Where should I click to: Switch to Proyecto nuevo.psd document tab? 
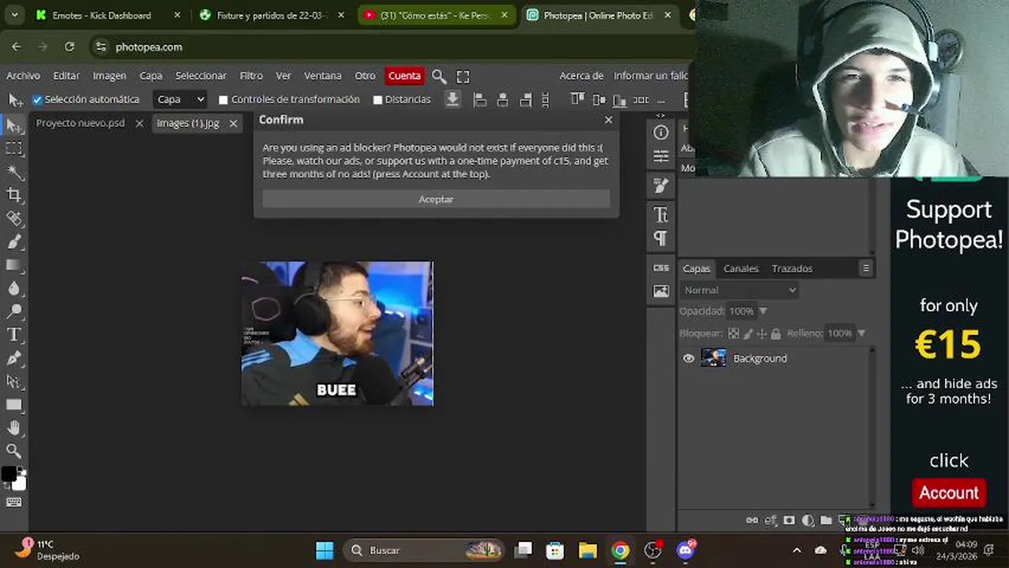coord(81,123)
